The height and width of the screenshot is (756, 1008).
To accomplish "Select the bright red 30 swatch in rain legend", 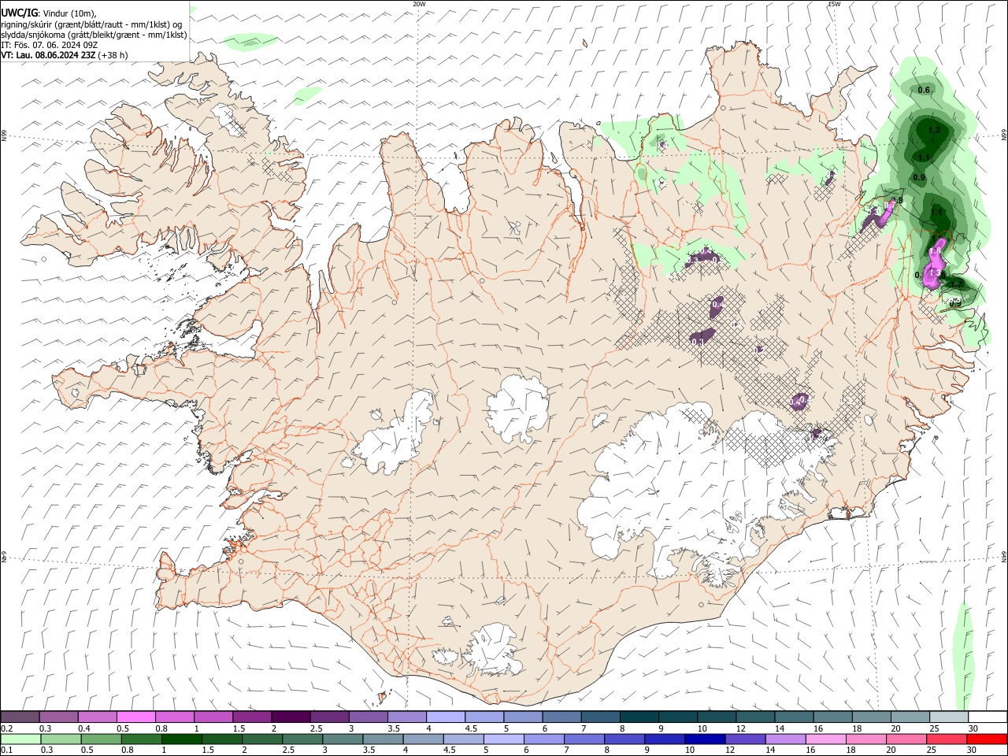I will pos(987,739).
